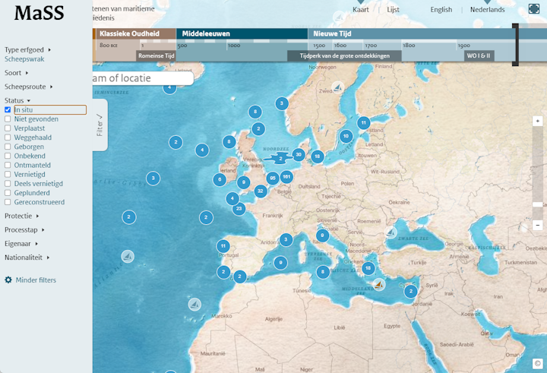Click the orange shipwreck icon near Crete
The height and width of the screenshot is (373, 547).
379,285
